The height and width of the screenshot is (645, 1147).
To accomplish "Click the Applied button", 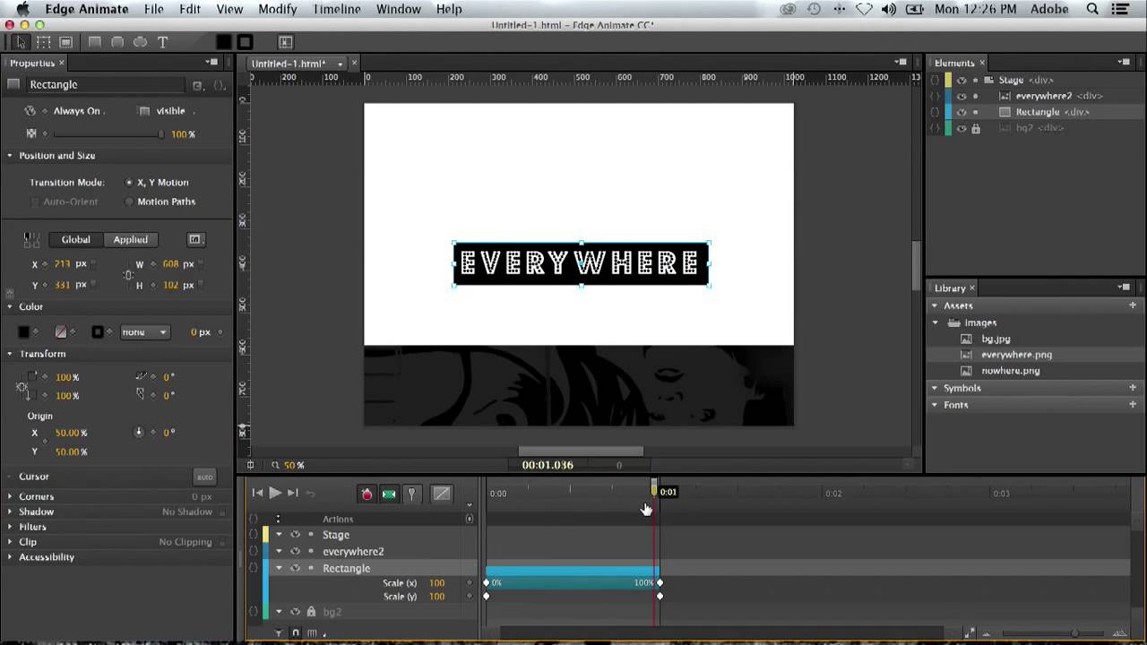I will (131, 239).
